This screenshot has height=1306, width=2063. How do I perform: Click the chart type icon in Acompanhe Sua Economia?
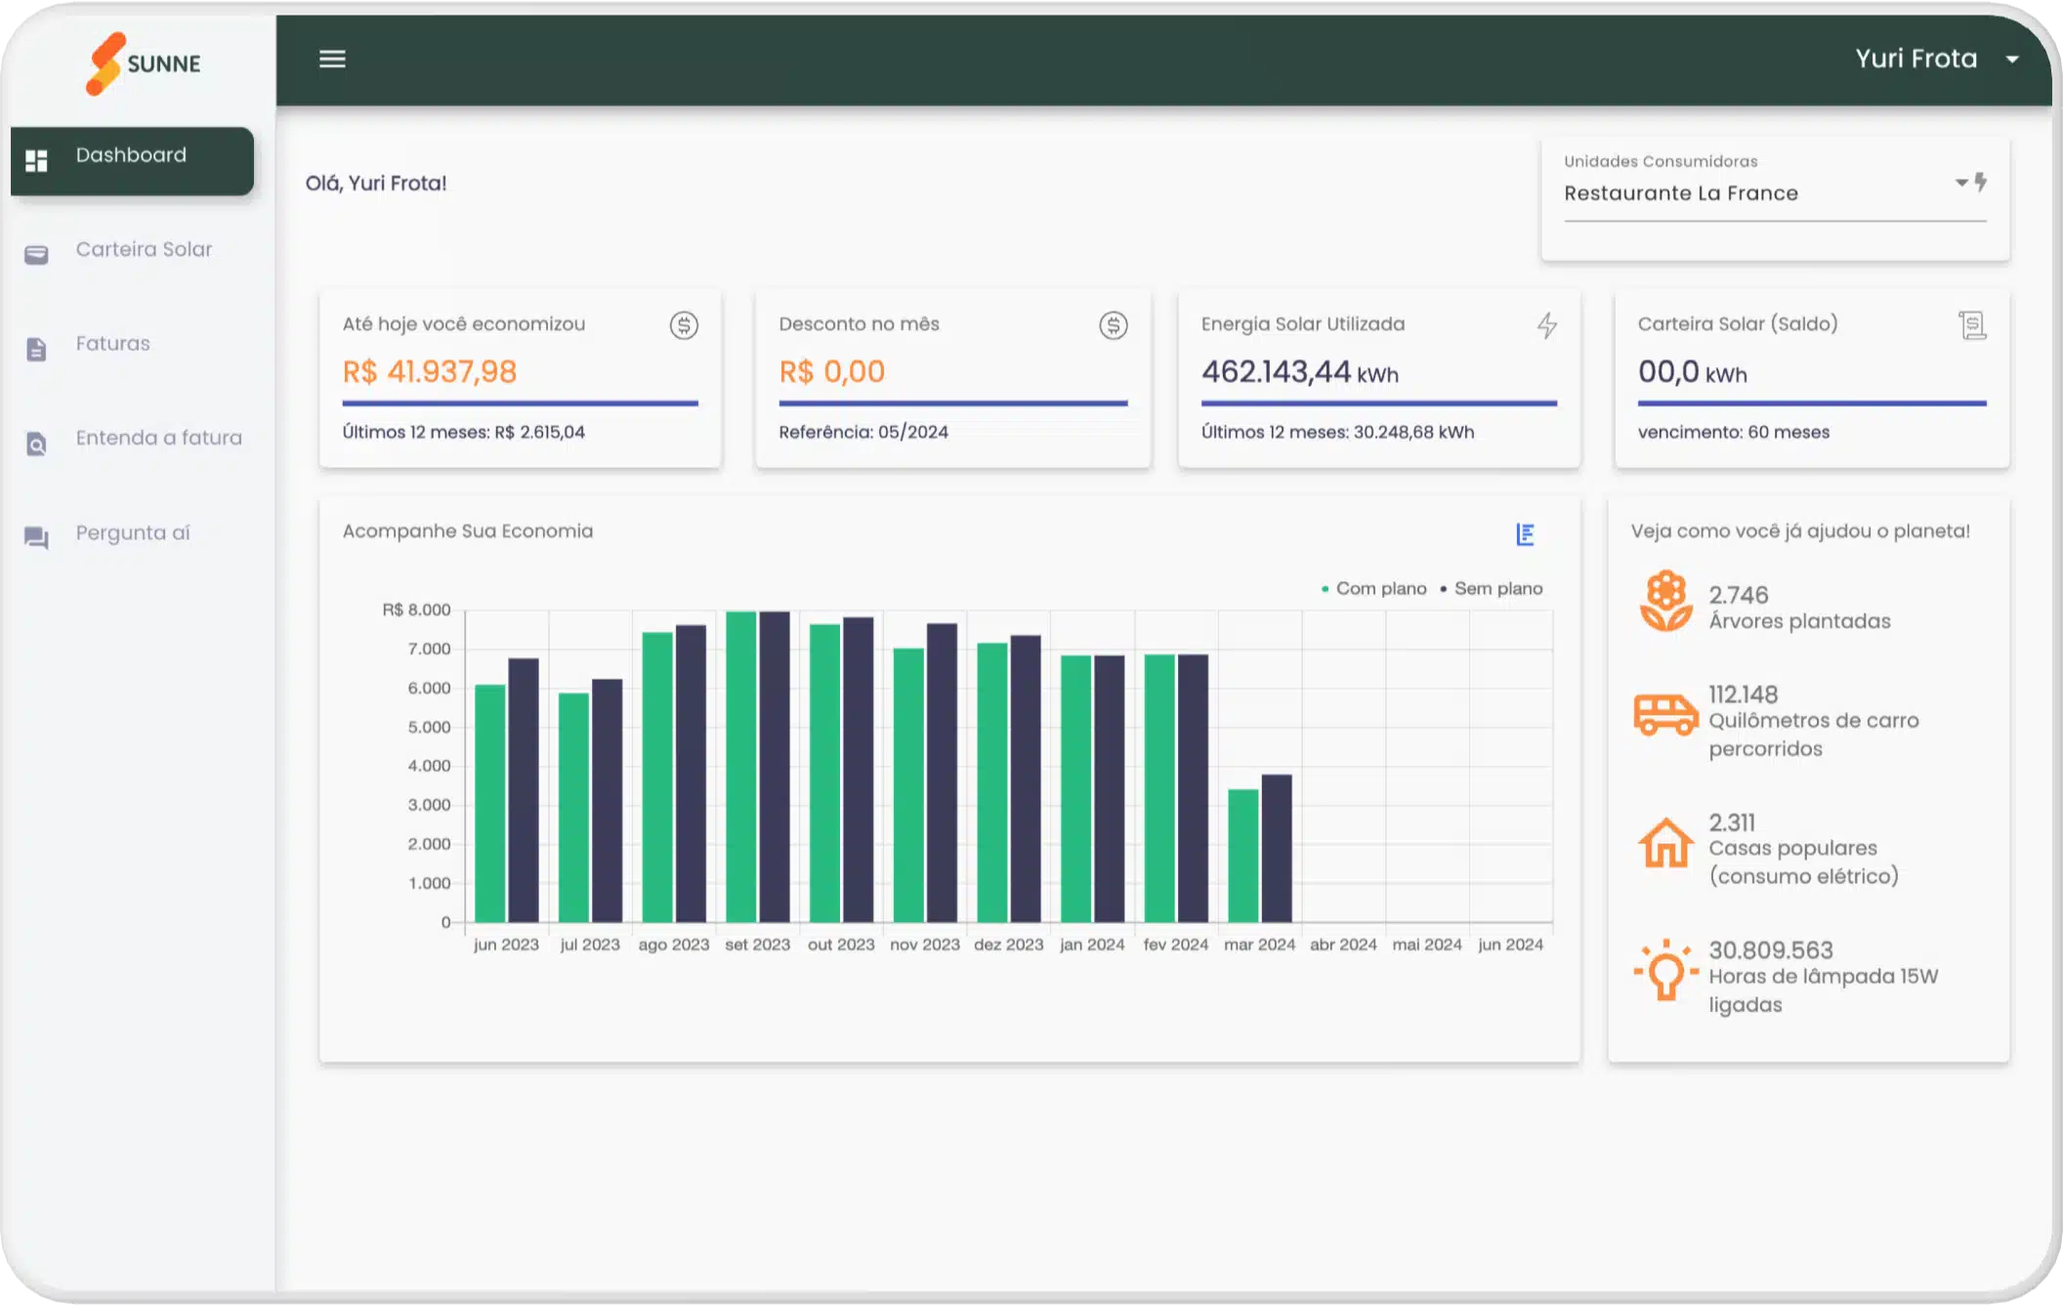click(x=1525, y=533)
